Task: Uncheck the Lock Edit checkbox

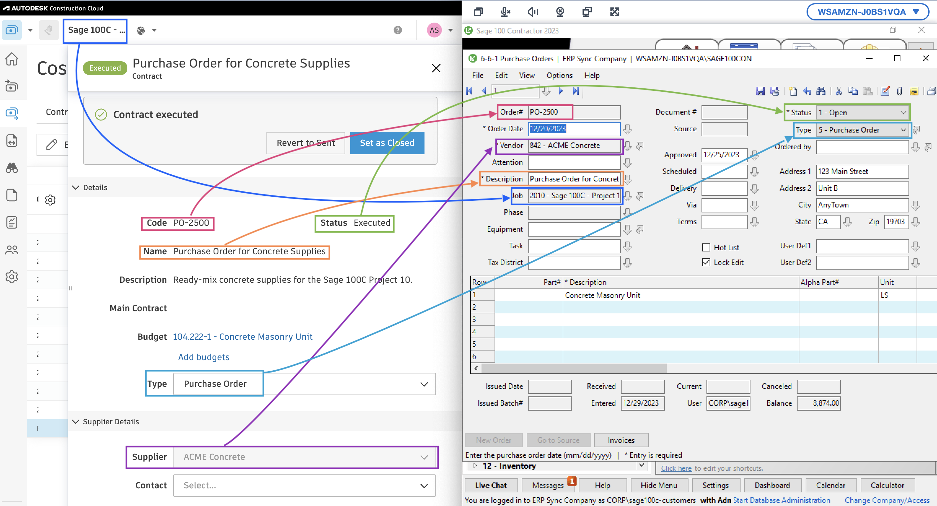Action: point(706,263)
